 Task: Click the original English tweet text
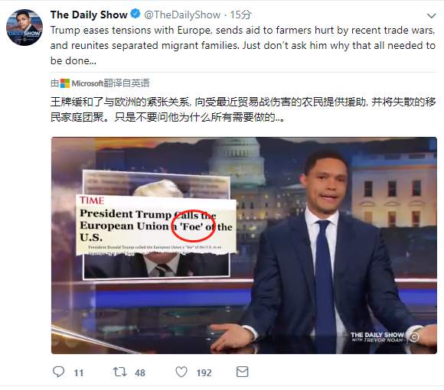243,45
